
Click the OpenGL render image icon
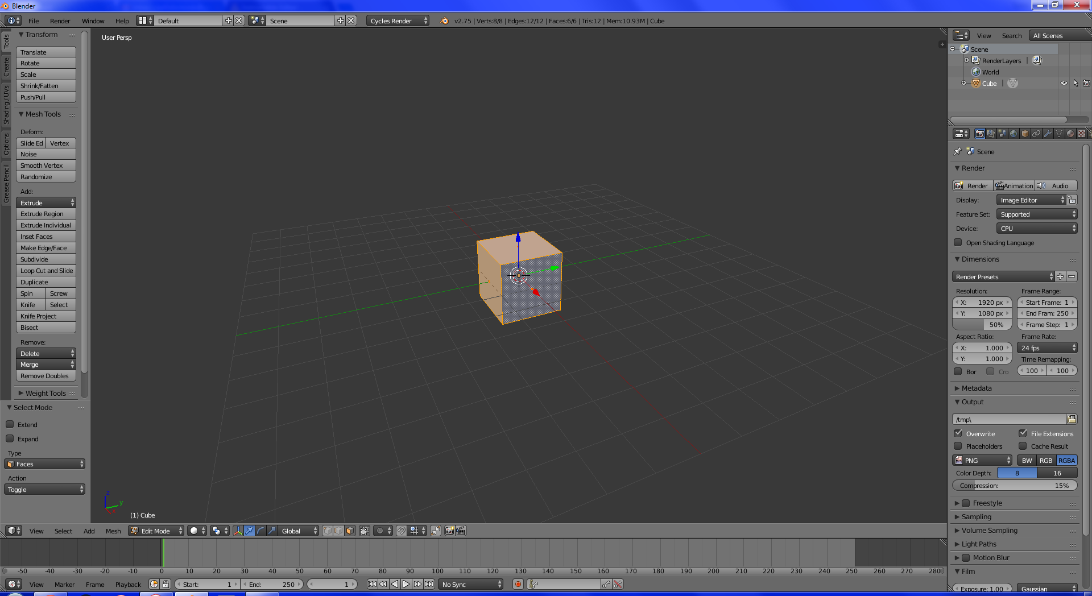tap(449, 531)
